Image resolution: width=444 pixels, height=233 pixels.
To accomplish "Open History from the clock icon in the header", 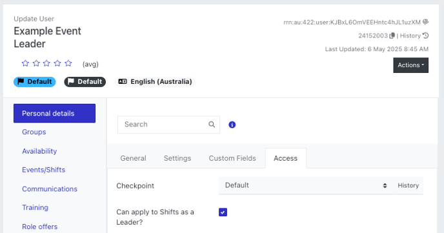I will tap(425, 35).
